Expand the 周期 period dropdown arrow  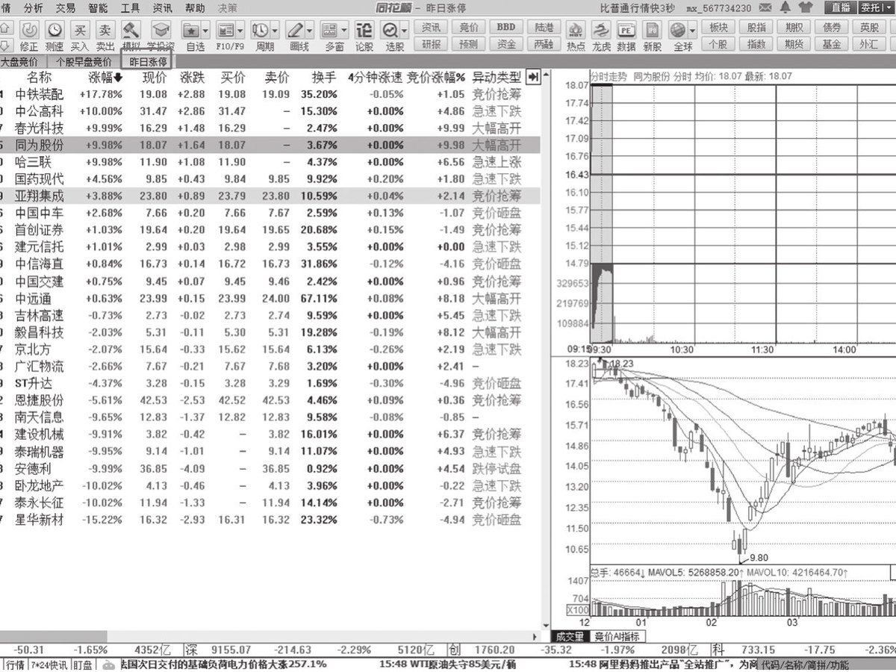[x=275, y=30]
